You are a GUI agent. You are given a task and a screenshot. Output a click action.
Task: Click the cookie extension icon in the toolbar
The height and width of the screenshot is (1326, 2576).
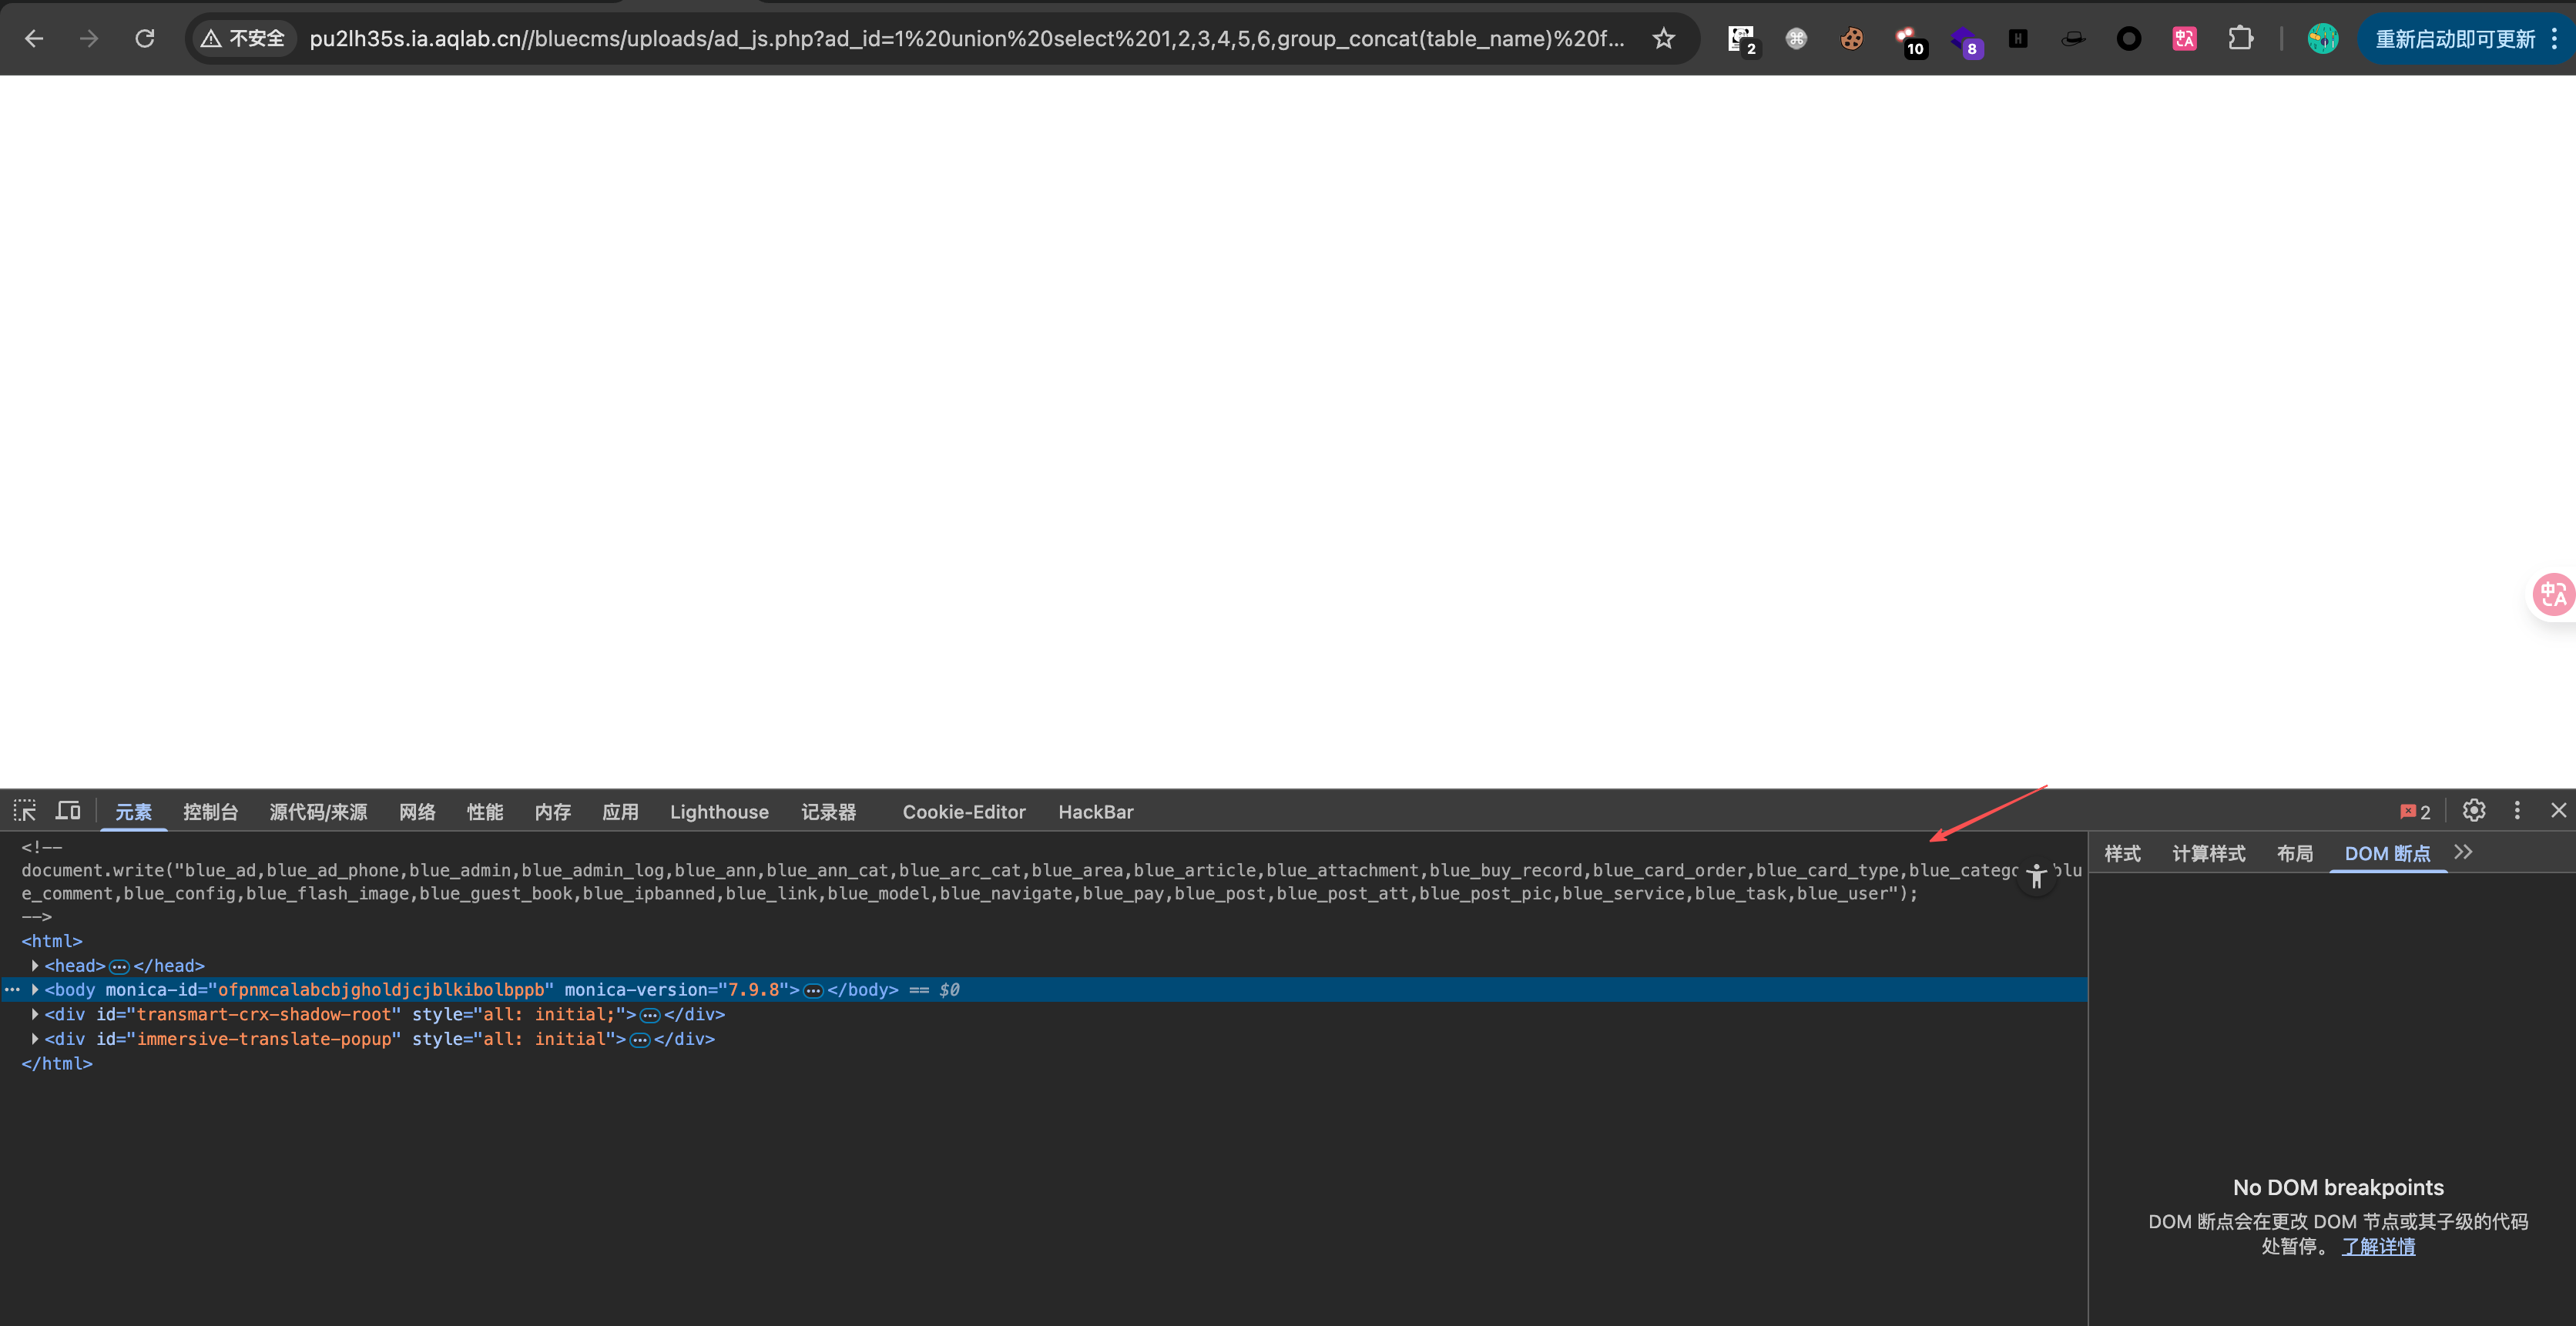tap(1851, 39)
